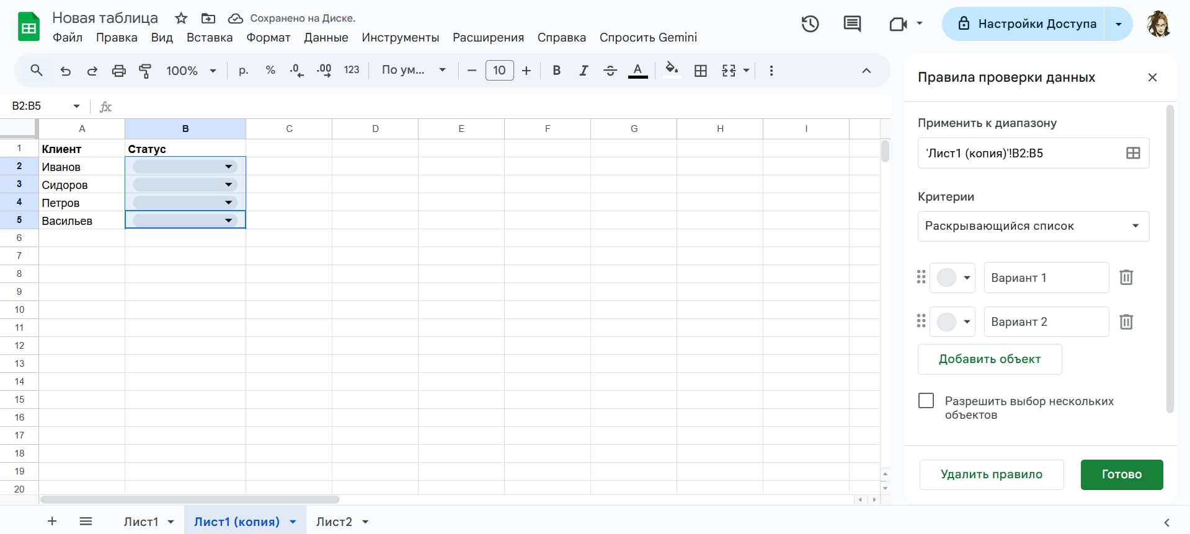Open the Данные menu

coord(326,38)
